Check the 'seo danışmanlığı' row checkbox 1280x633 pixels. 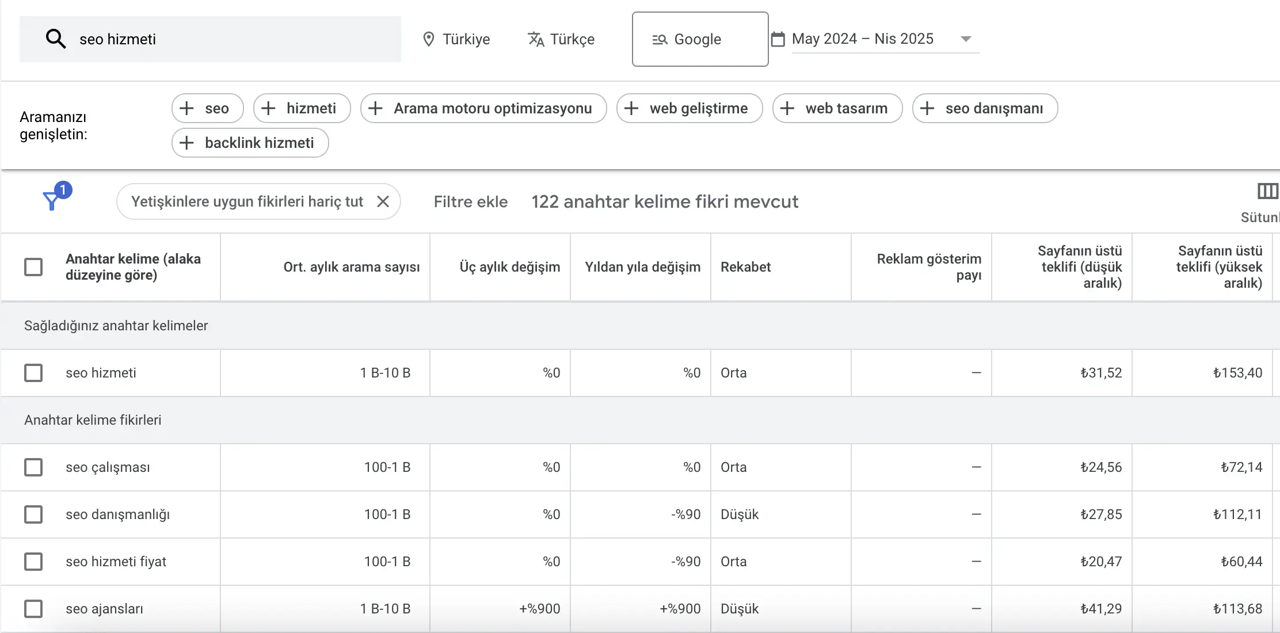point(33,514)
